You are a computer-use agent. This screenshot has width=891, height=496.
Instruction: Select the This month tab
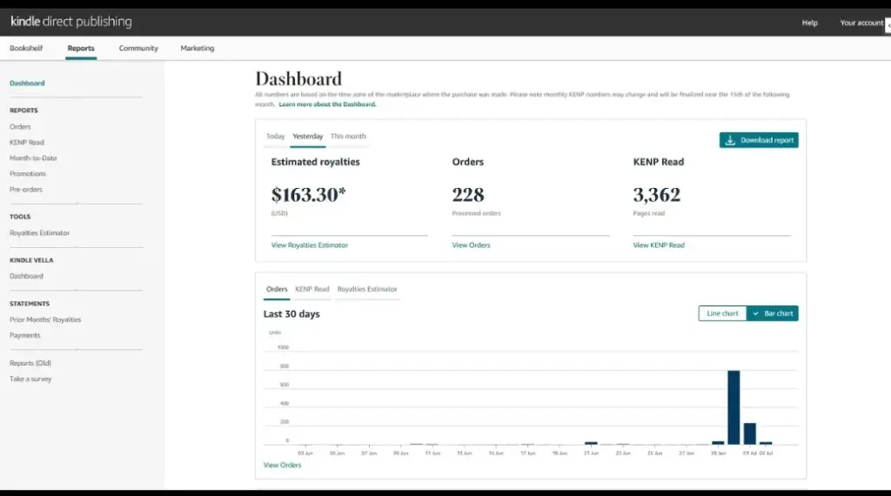[x=348, y=137]
